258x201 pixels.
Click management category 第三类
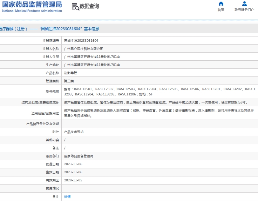click(x=69, y=81)
